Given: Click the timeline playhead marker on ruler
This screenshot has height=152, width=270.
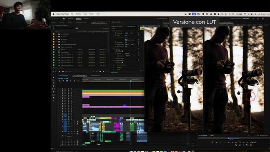Looking at the screenshot, I should [x=131, y=81].
